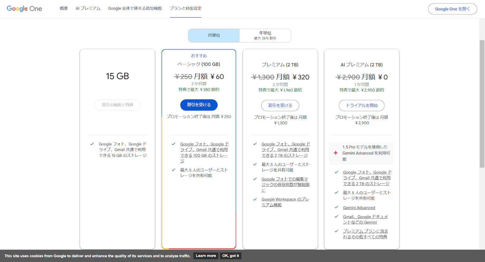Click the 15 GB のストレージ feature text
This screenshot has height=262, width=485.
click(x=123, y=150)
